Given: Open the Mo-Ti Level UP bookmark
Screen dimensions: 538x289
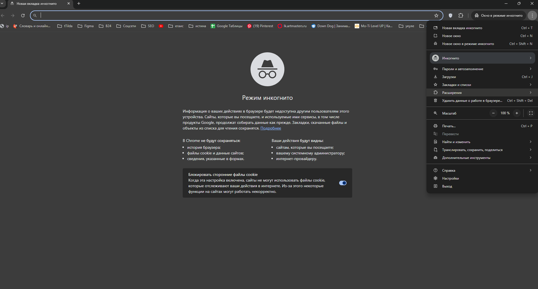Looking at the screenshot, I should (373, 26).
